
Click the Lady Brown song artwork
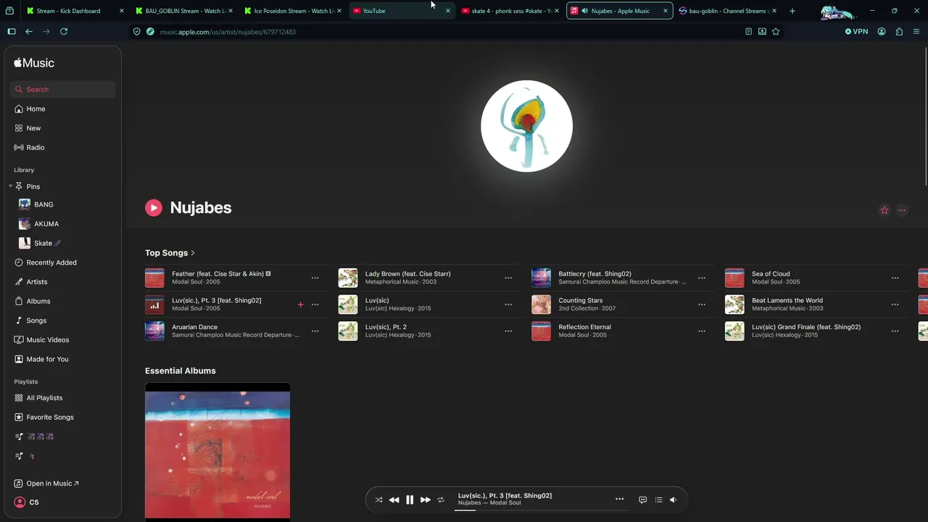pos(348,278)
